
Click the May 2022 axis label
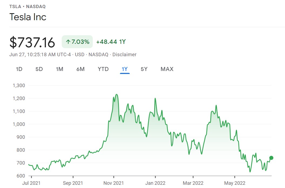pyautogui.click(x=235, y=183)
